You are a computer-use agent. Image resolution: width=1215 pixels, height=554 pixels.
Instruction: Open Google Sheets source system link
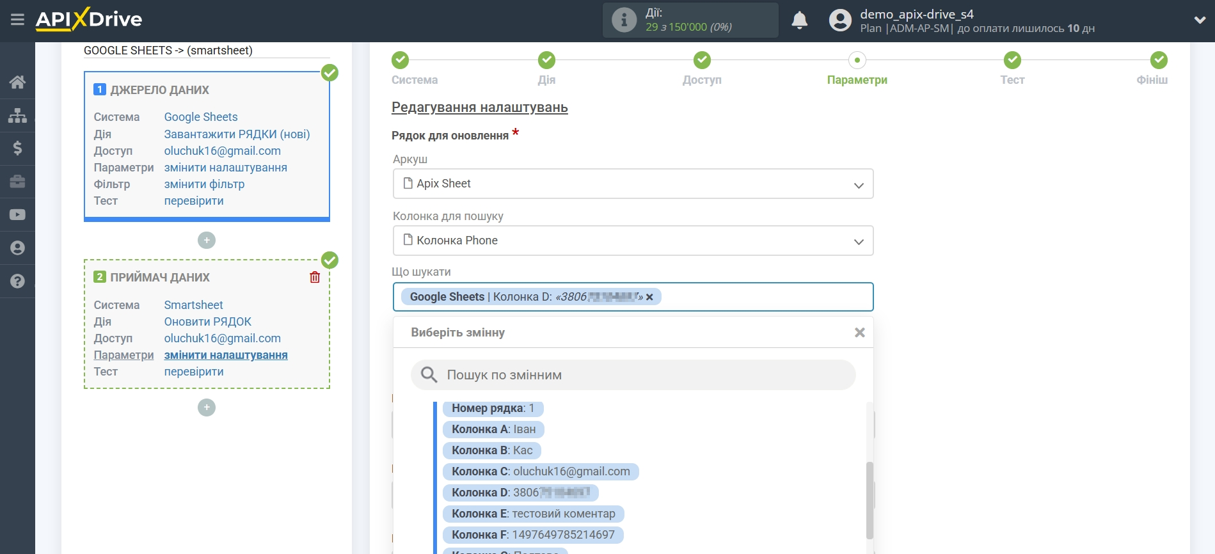pos(201,117)
